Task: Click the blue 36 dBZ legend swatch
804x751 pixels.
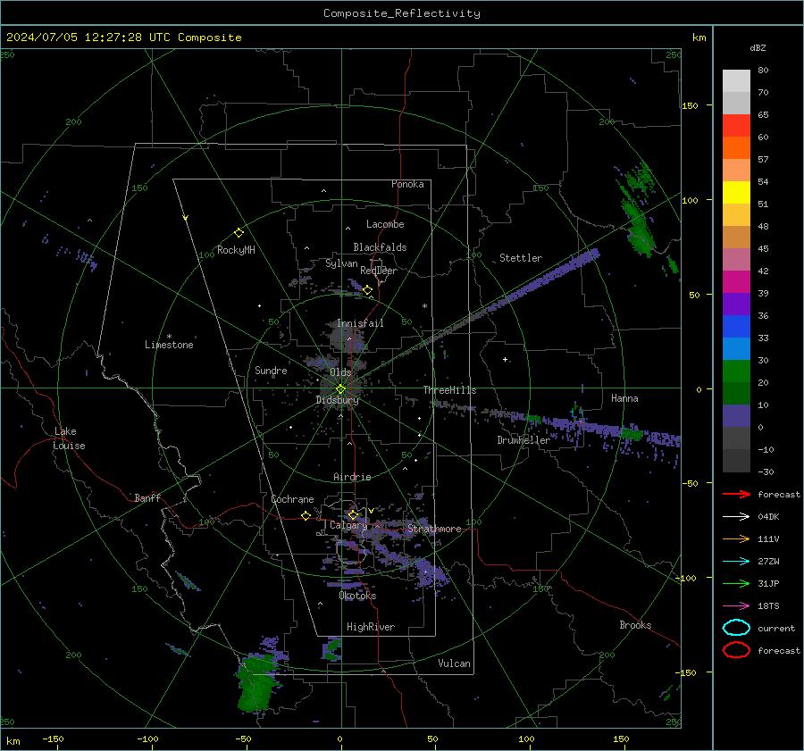Action: click(x=736, y=327)
